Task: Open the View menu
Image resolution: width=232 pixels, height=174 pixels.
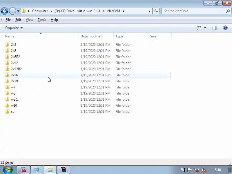Action: click(x=29, y=20)
